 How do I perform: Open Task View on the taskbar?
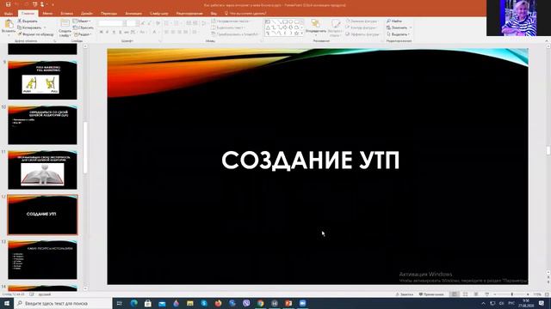119,303
